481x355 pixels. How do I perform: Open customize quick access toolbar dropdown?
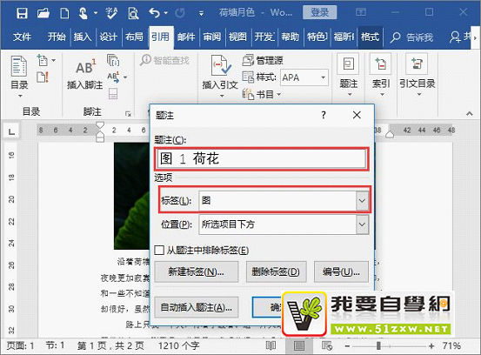coord(201,14)
